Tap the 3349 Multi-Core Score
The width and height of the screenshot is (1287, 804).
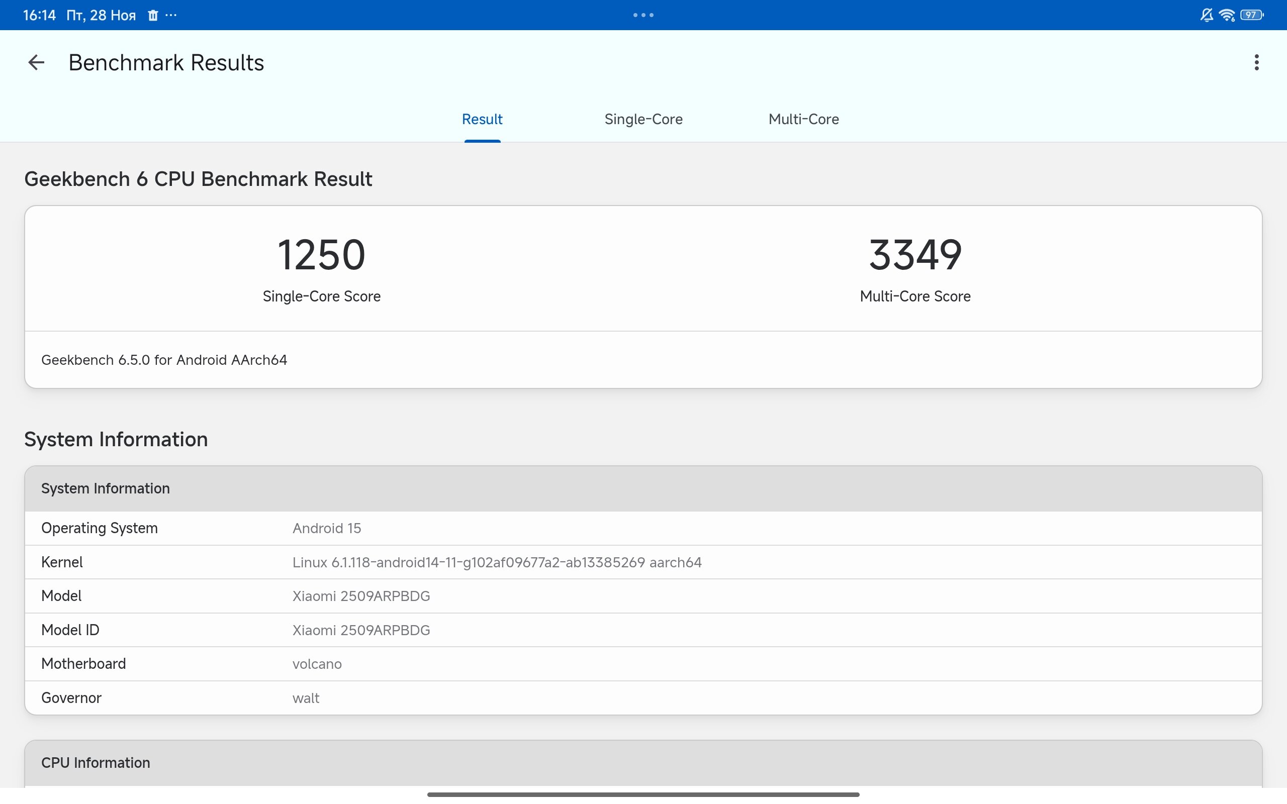click(x=915, y=255)
